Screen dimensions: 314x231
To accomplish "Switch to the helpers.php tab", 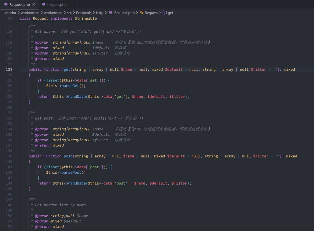I will [x=57, y=4].
